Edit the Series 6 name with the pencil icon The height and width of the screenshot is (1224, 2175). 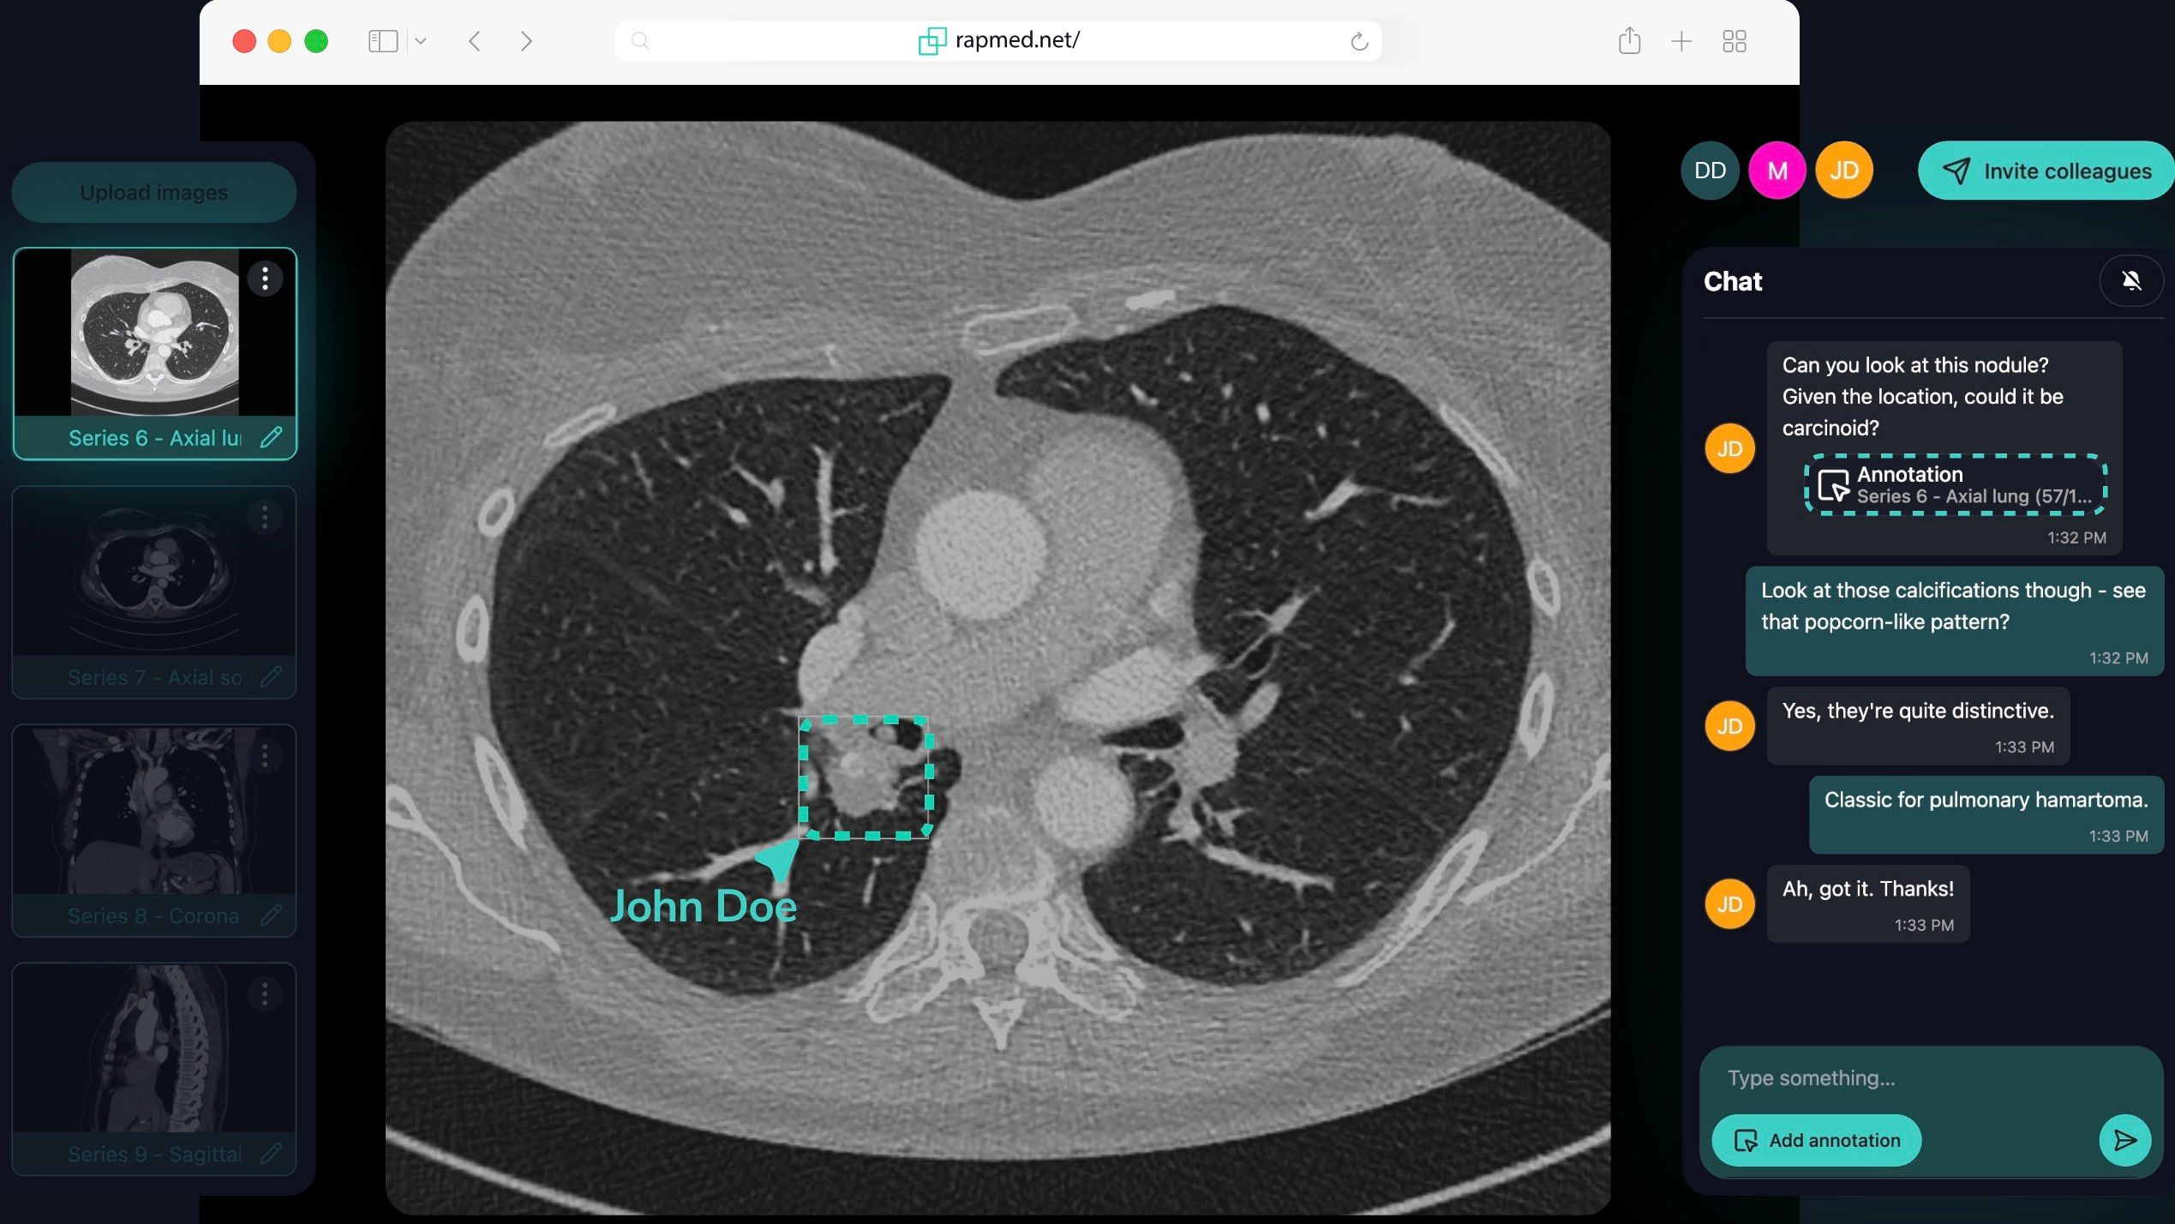click(x=271, y=438)
